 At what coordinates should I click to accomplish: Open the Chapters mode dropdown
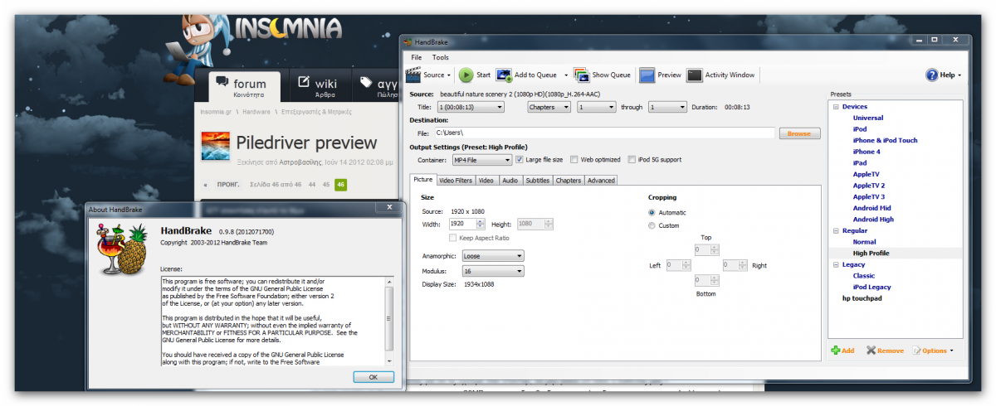click(x=549, y=107)
